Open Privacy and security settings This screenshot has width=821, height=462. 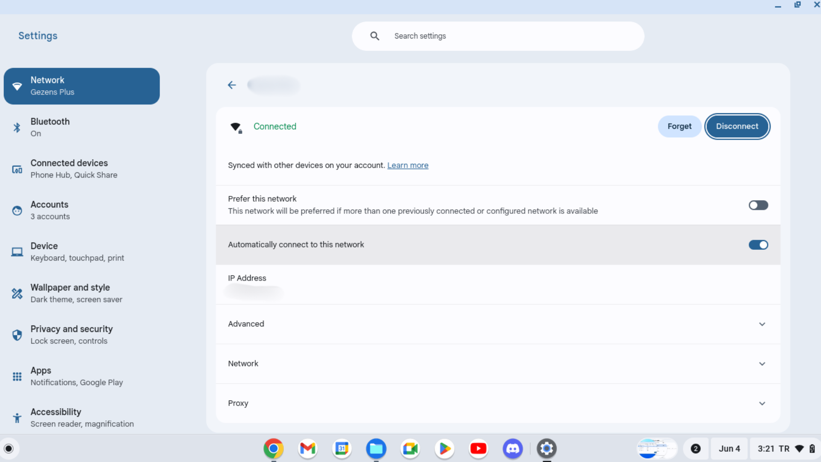point(82,335)
